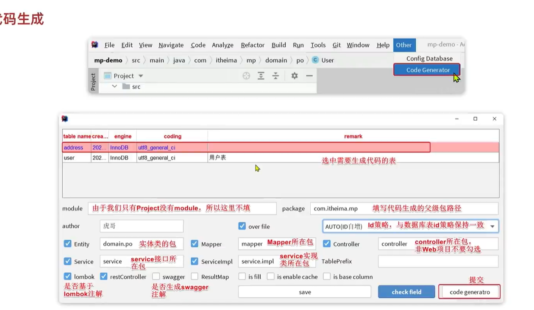Click the locate target icon in Project panel
This screenshot has width=534, height=310.
pyautogui.click(x=246, y=76)
